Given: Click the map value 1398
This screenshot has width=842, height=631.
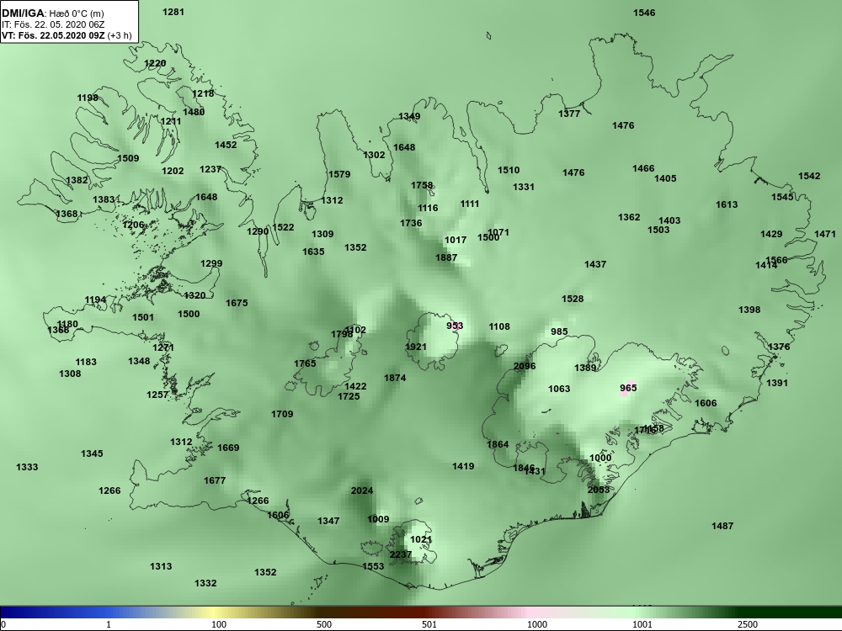Looking at the screenshot, I should pos(749,310).
